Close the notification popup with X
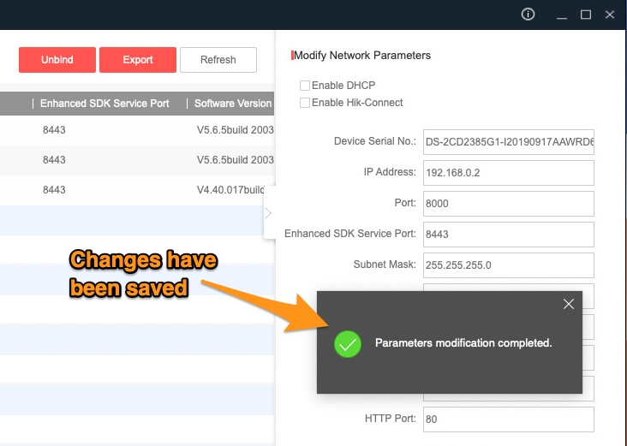This screenshot has width=627, height=446. pos(569,304)
